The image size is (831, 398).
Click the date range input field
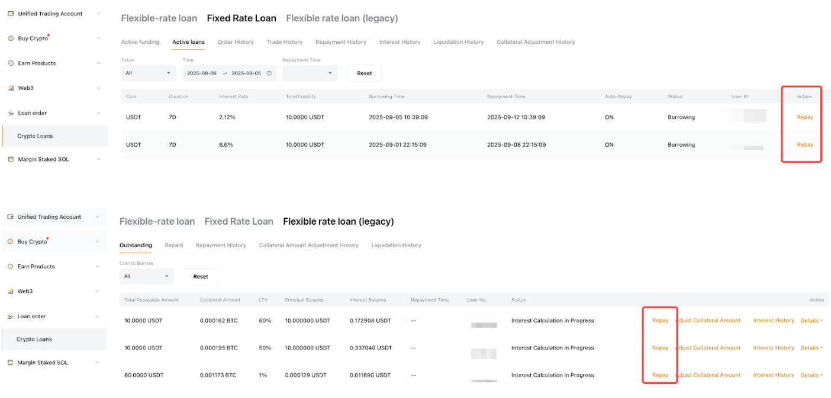pyautogui.click(x=224, y=73)
